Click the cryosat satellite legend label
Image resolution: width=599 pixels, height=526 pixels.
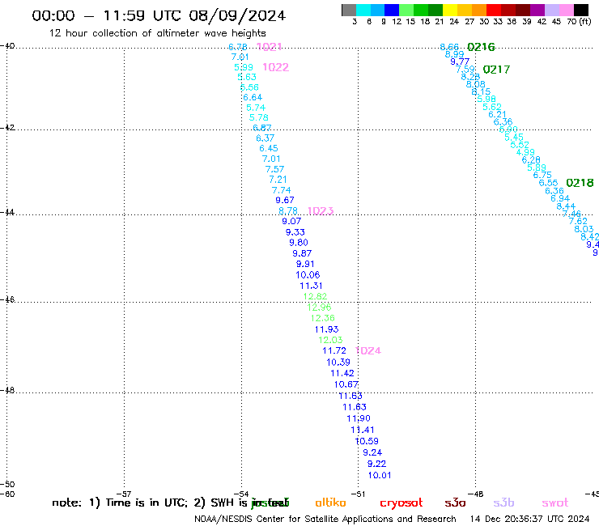[x=401, y=503]
